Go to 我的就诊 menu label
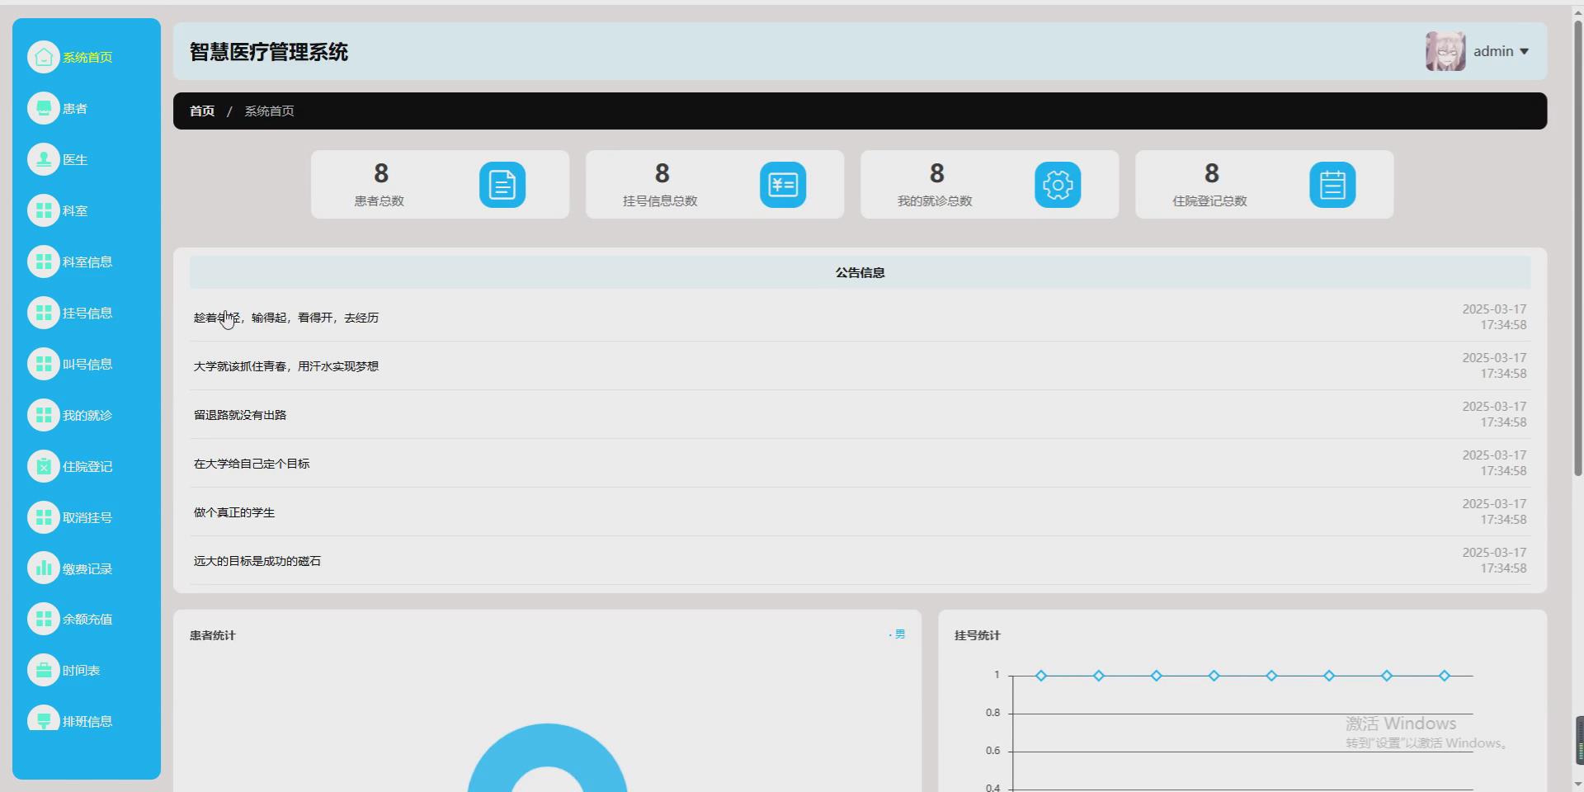 coord(87,415)
